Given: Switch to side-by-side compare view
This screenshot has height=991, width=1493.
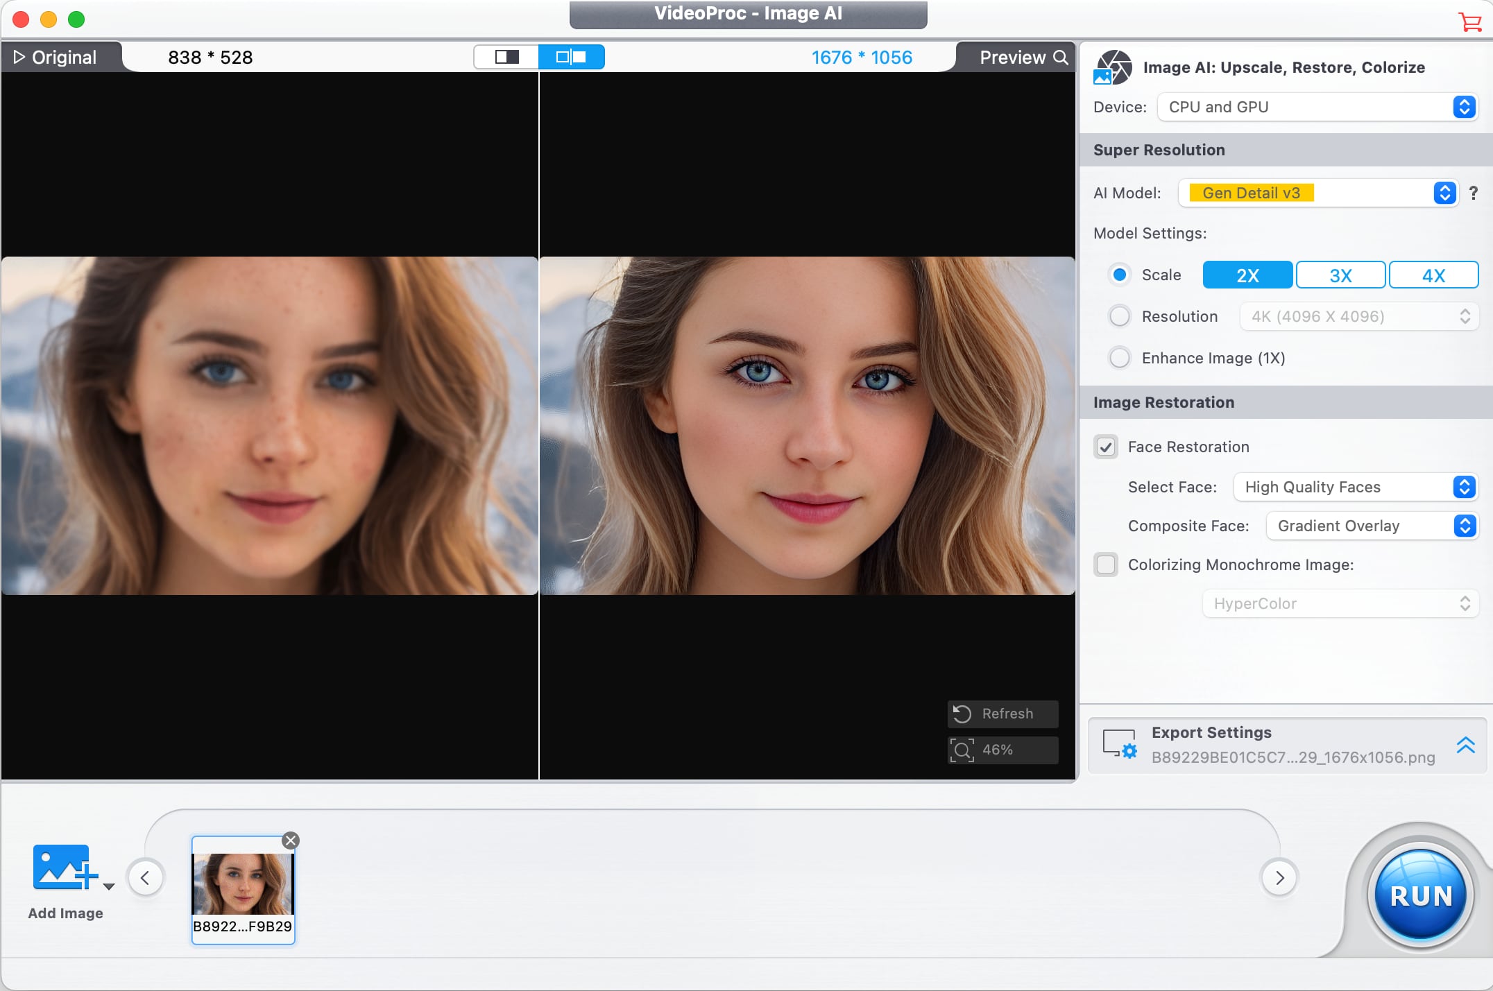Looking at the screenshot, I should [571, 57].
